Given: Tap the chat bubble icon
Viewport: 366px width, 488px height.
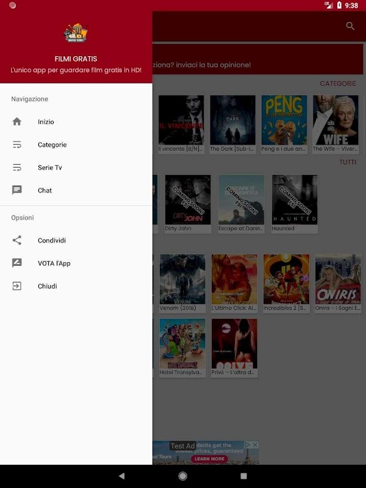Looking at the screenshot, I should tap(17, 190).
